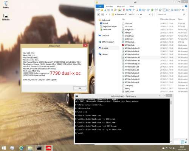Click the Command Prompt title bar icon

tap(77, 96)
